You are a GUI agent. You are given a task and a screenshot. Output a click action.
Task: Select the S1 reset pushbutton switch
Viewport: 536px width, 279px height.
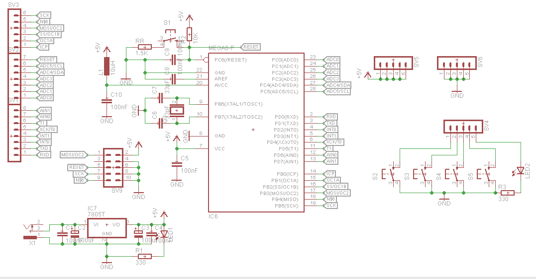170,39
